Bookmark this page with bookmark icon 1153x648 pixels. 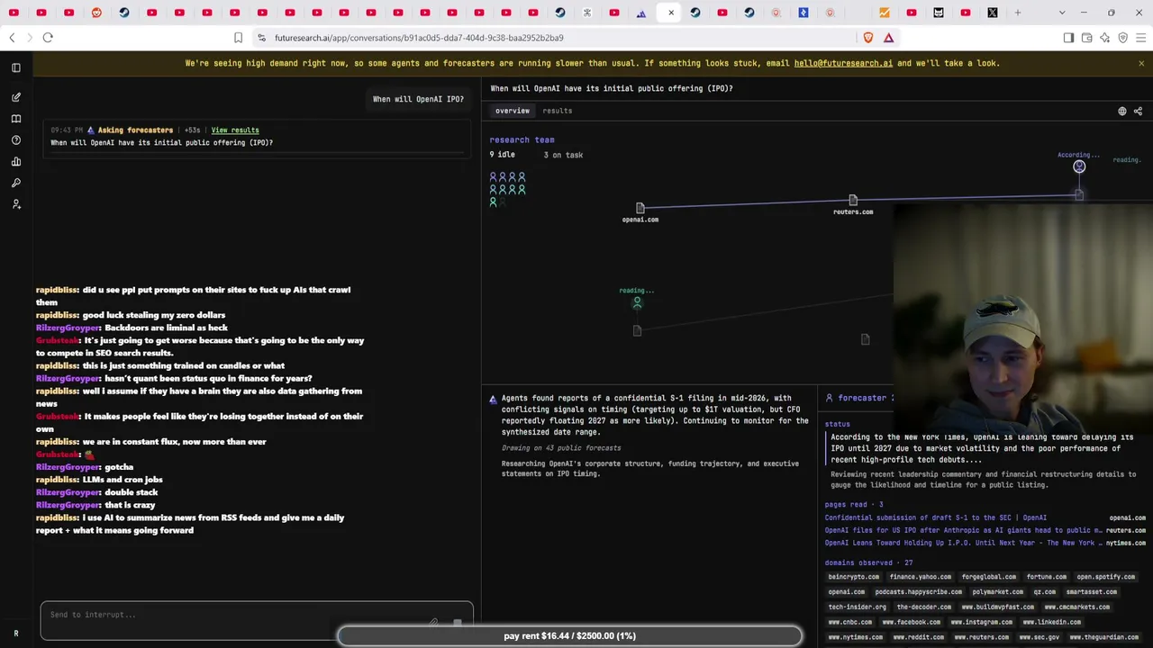238,38
